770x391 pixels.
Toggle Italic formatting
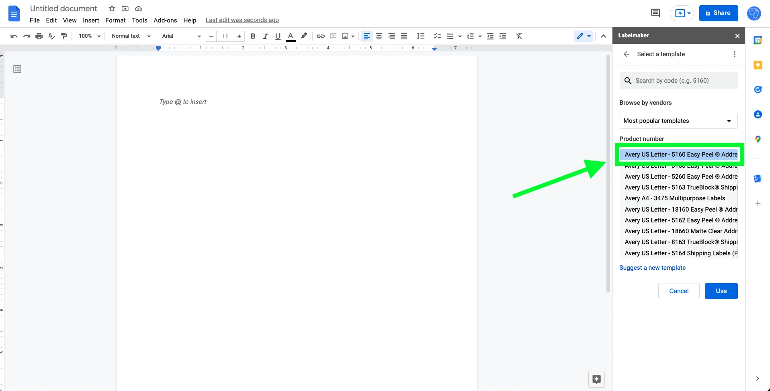[x=265, y=36]
